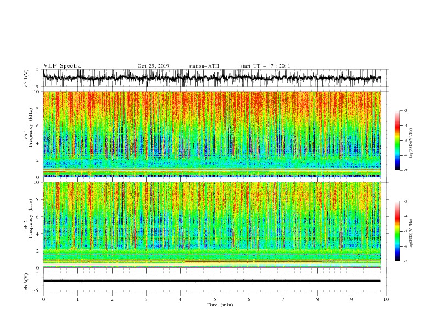Click the ch.1 log(PSD) colorbar label
Viewport: 435px width, 336px height.
click(411, 143)
